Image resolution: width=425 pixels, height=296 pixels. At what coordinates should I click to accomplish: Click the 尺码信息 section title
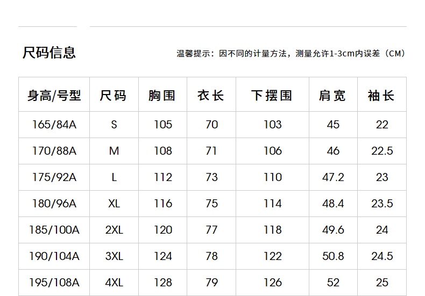[49, 53]
